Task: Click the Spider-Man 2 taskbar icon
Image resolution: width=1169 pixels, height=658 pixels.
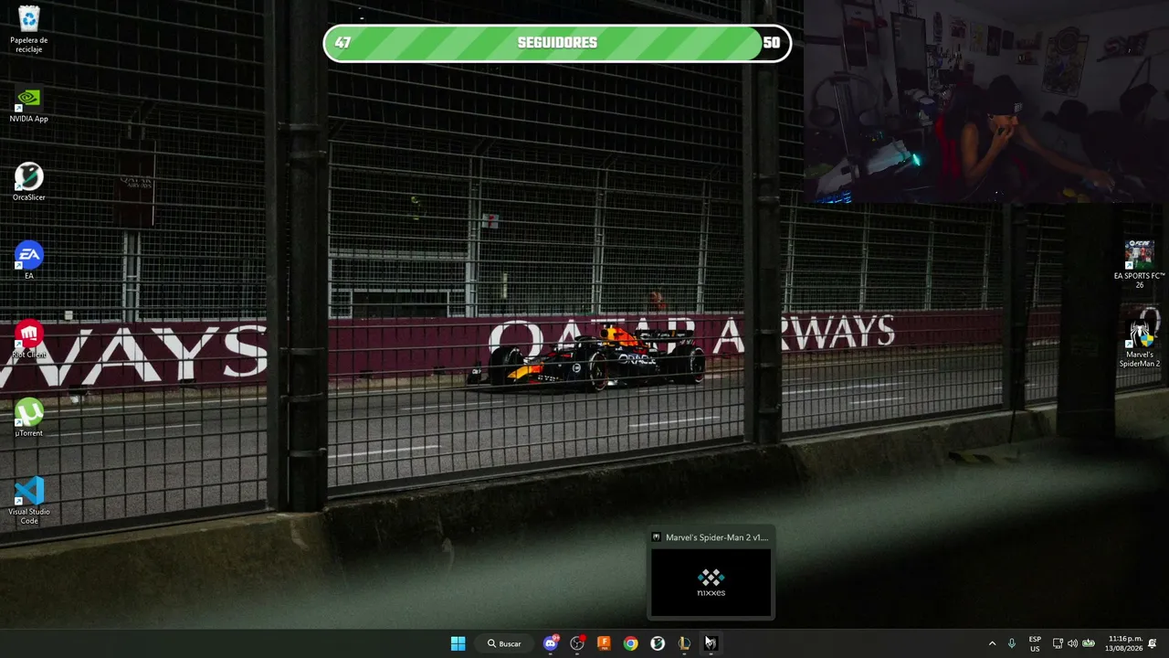Action: tap(711, 643)
